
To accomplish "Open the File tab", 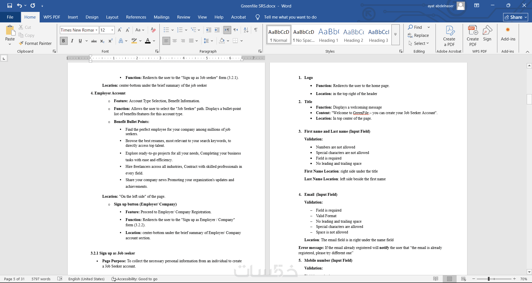I will point(10,17).
